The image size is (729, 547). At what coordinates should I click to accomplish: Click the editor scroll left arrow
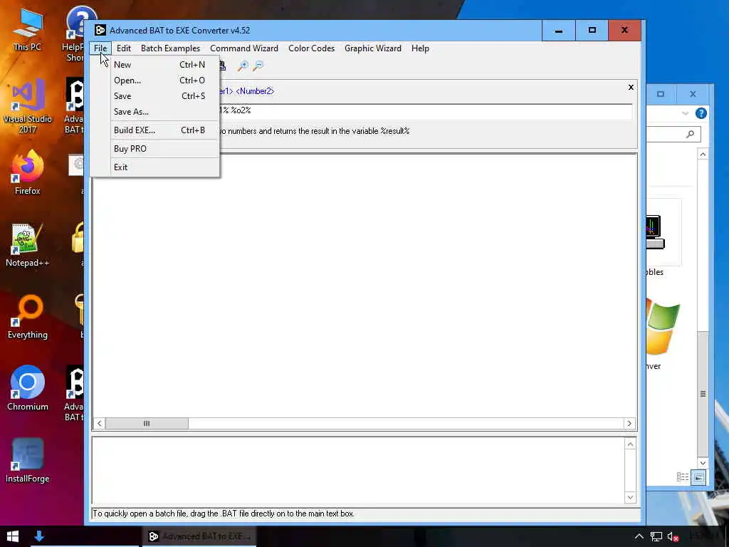(x=99, y=423)
